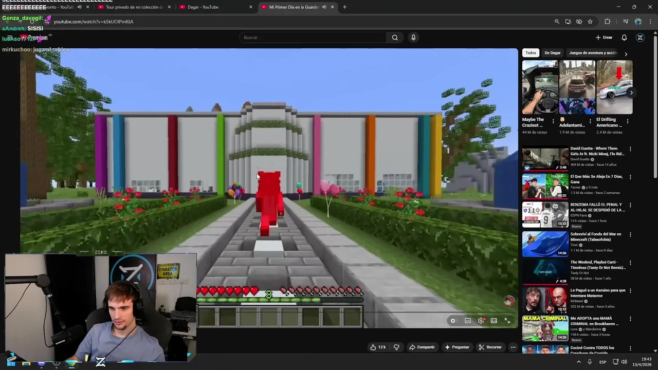Image resolution: width=658 pixels, height=370 pixels.
Task: Bookmark this page with the star icon
Action: click(x=590, y=22)
